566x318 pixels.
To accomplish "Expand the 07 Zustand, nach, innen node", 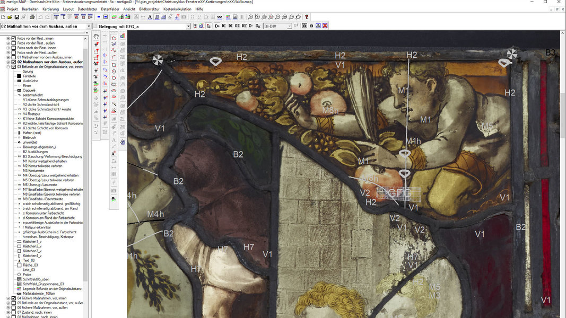I will 8,312.
